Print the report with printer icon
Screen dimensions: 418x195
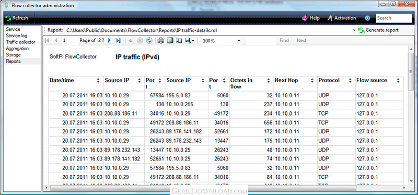161,41
